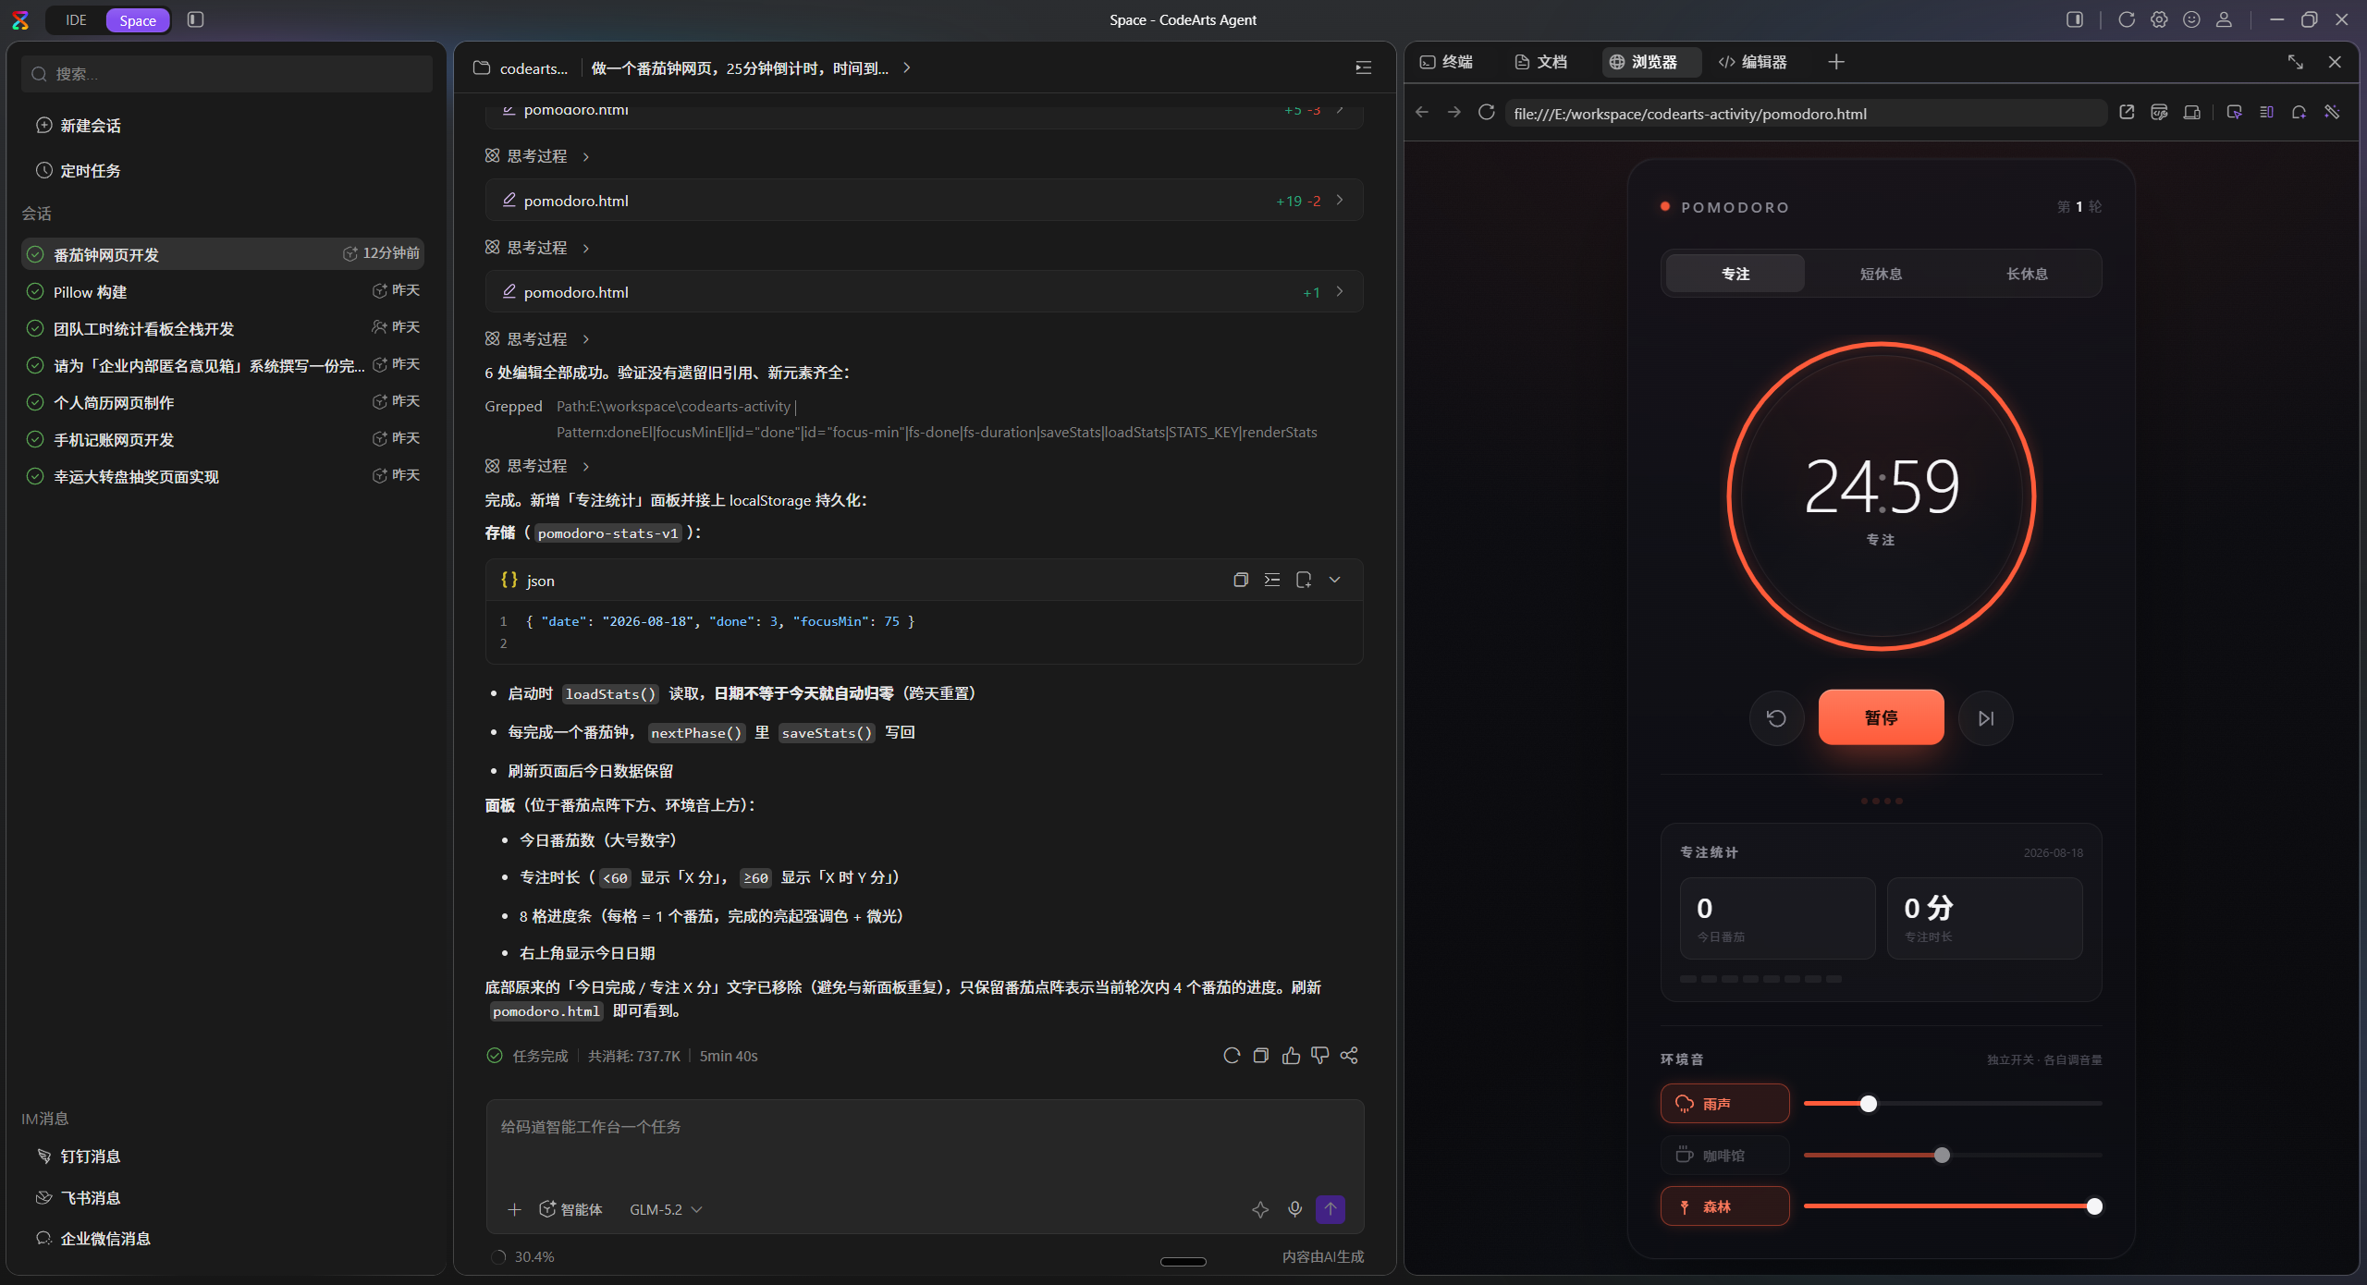The image size is (2367, 1285).
Task: Open the user account icon
Action: tap(2225, 19)
